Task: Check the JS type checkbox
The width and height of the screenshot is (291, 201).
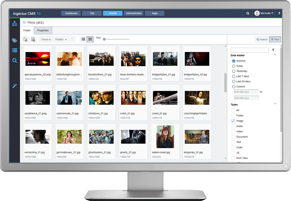Action: (233, 153)
